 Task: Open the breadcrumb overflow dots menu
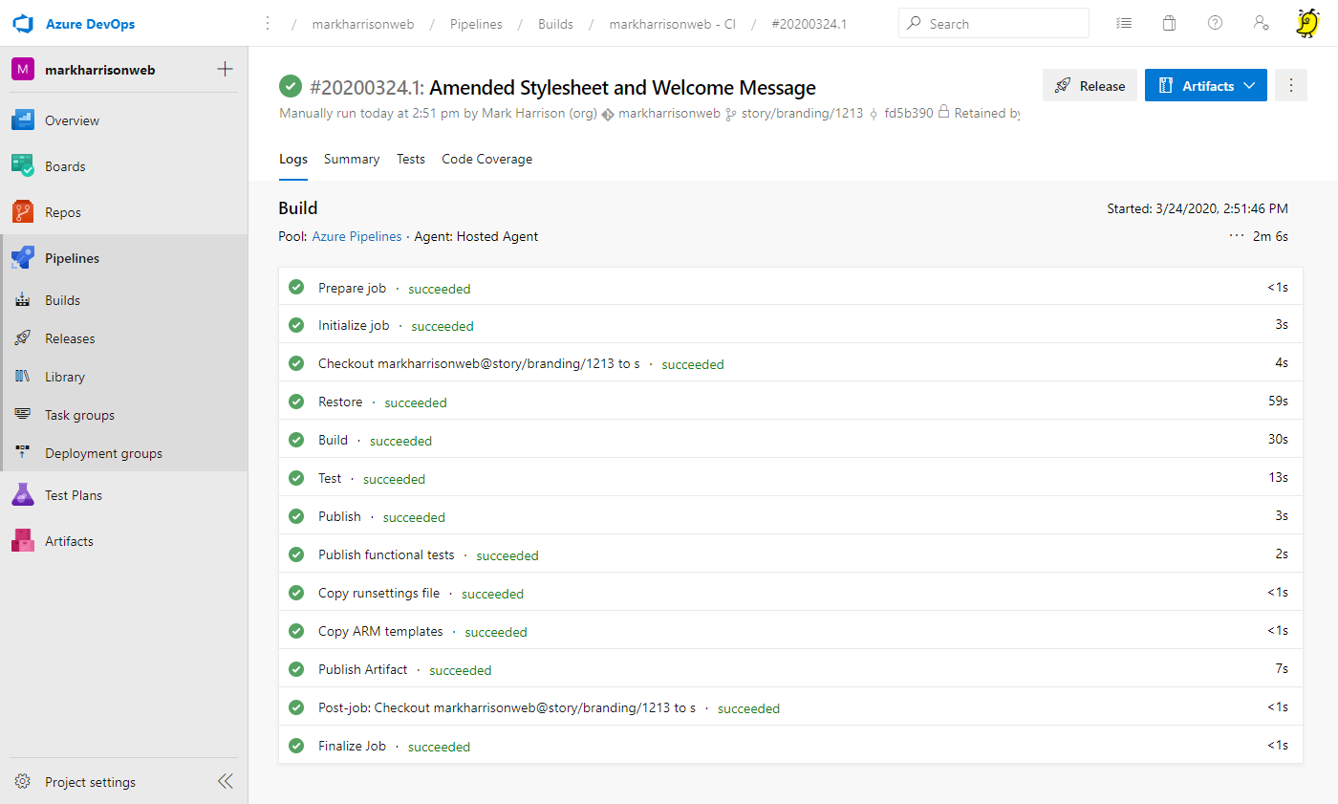(268, 24)
